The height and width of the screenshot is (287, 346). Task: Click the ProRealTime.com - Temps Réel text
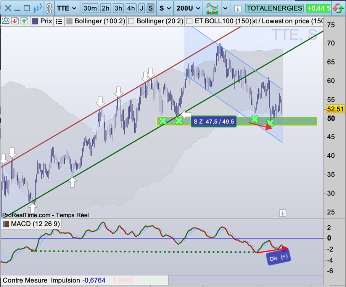click(45, 215)
